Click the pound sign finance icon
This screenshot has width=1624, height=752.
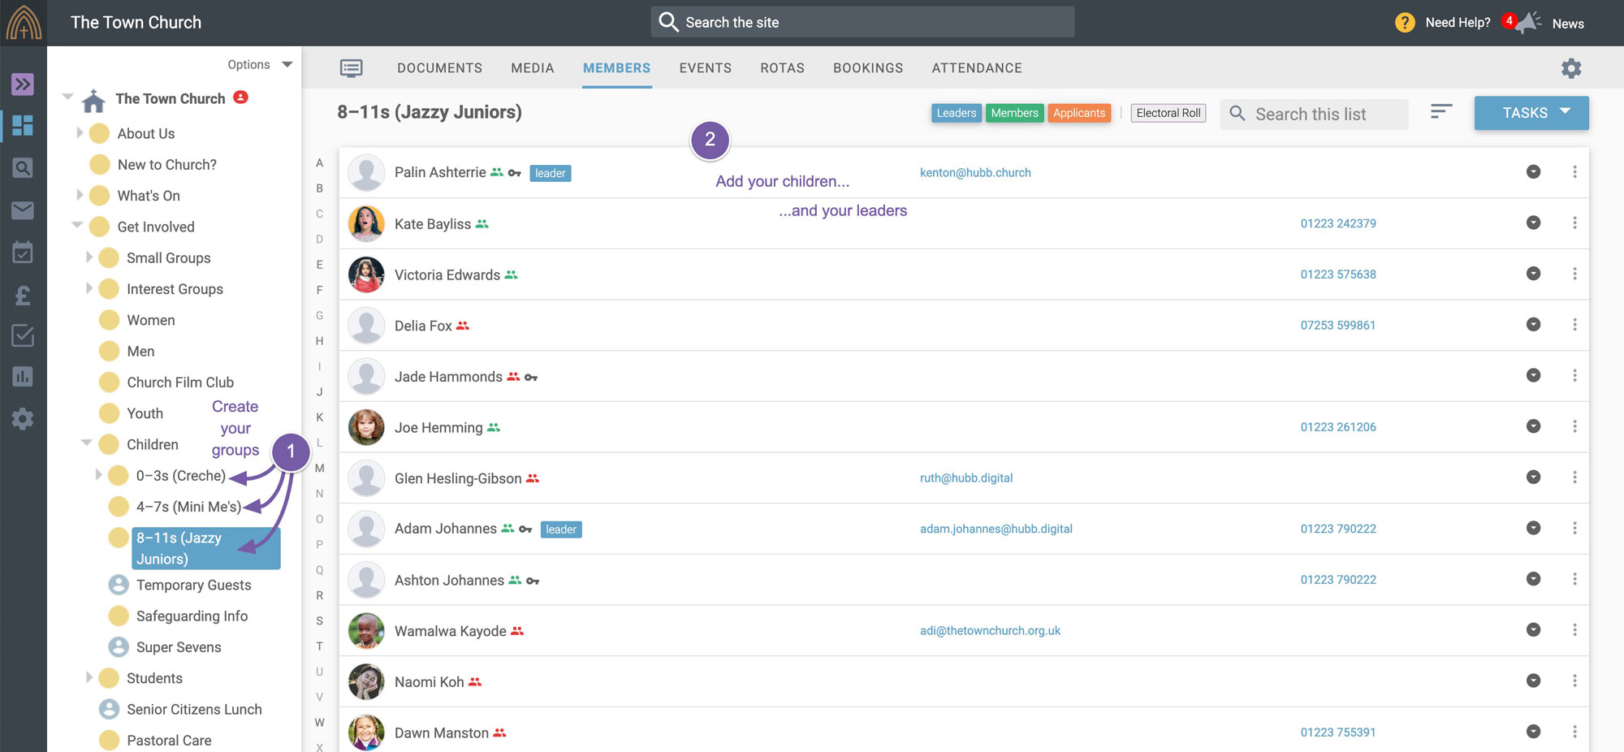click(23, 296)
